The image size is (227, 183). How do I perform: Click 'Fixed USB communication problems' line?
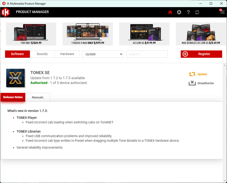click(x=69, y=136)
